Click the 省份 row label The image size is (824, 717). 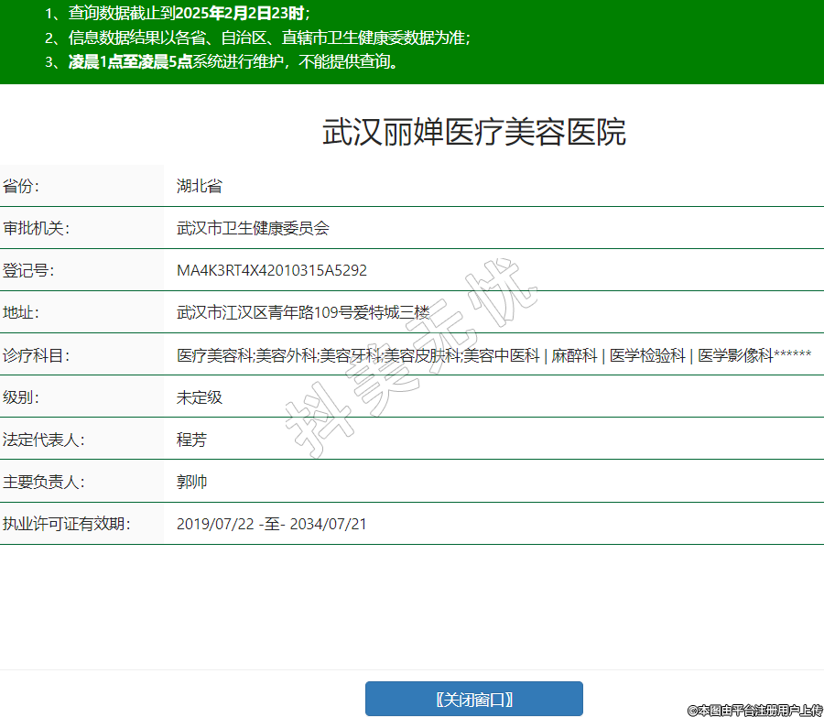point(21,186)
